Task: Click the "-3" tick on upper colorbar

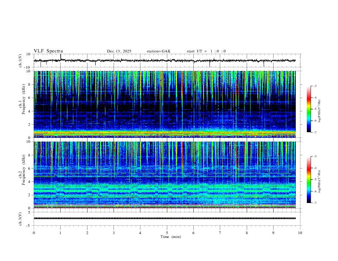Action: (315, 86)
